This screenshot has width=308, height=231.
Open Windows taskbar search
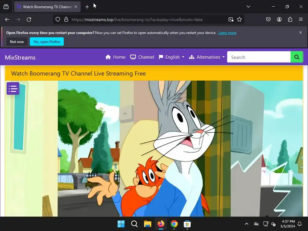134,224
